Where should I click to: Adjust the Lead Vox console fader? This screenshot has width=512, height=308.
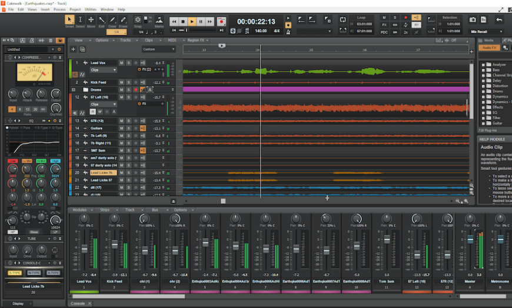pyautogui.click(x=84, y=249)
